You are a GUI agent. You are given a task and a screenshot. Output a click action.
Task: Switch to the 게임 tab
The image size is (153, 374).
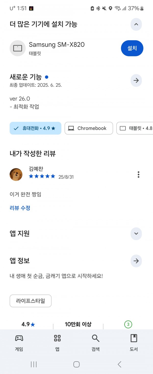(x=19, y=343)
